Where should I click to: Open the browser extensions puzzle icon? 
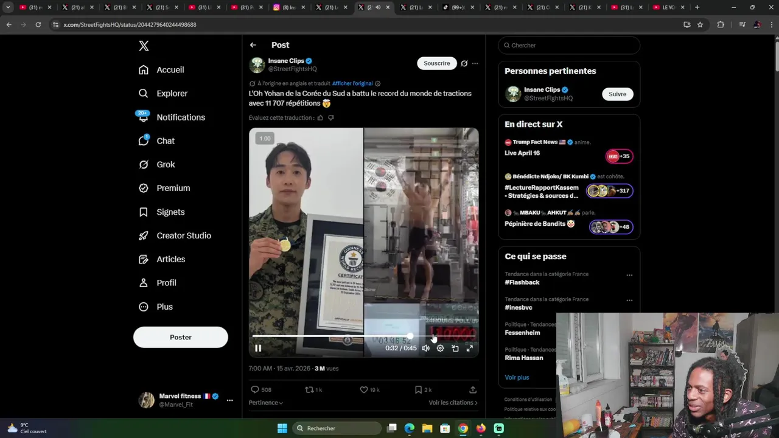click(721, 24)
